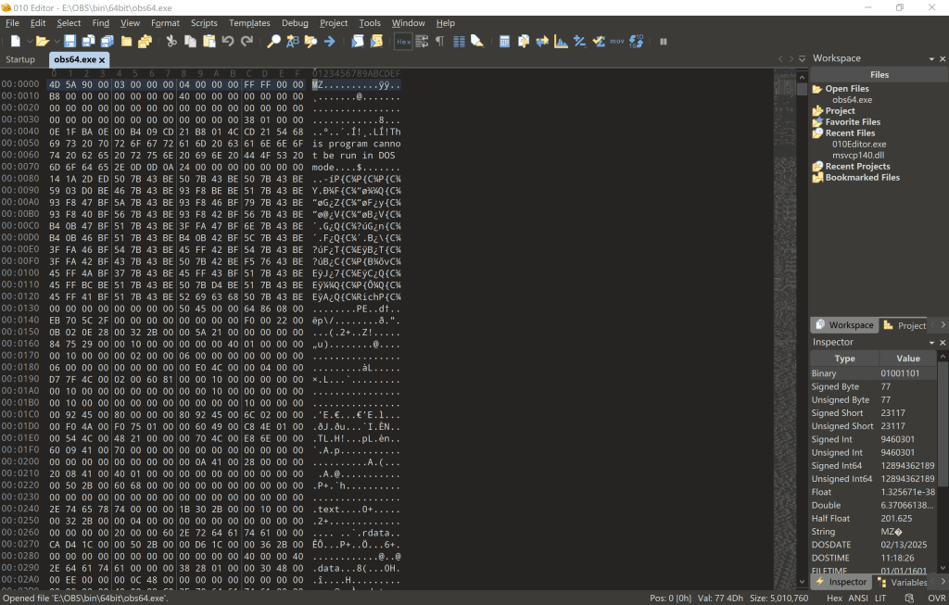Select the Bookmarked Files tree node

coord(855,177)
